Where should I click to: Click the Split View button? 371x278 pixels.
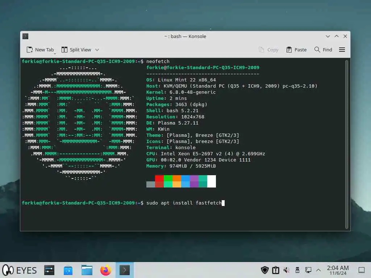76,50
